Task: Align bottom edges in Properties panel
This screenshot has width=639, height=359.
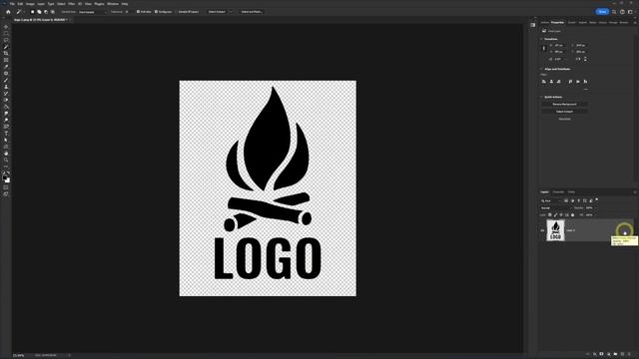Action: pos(586,82)
